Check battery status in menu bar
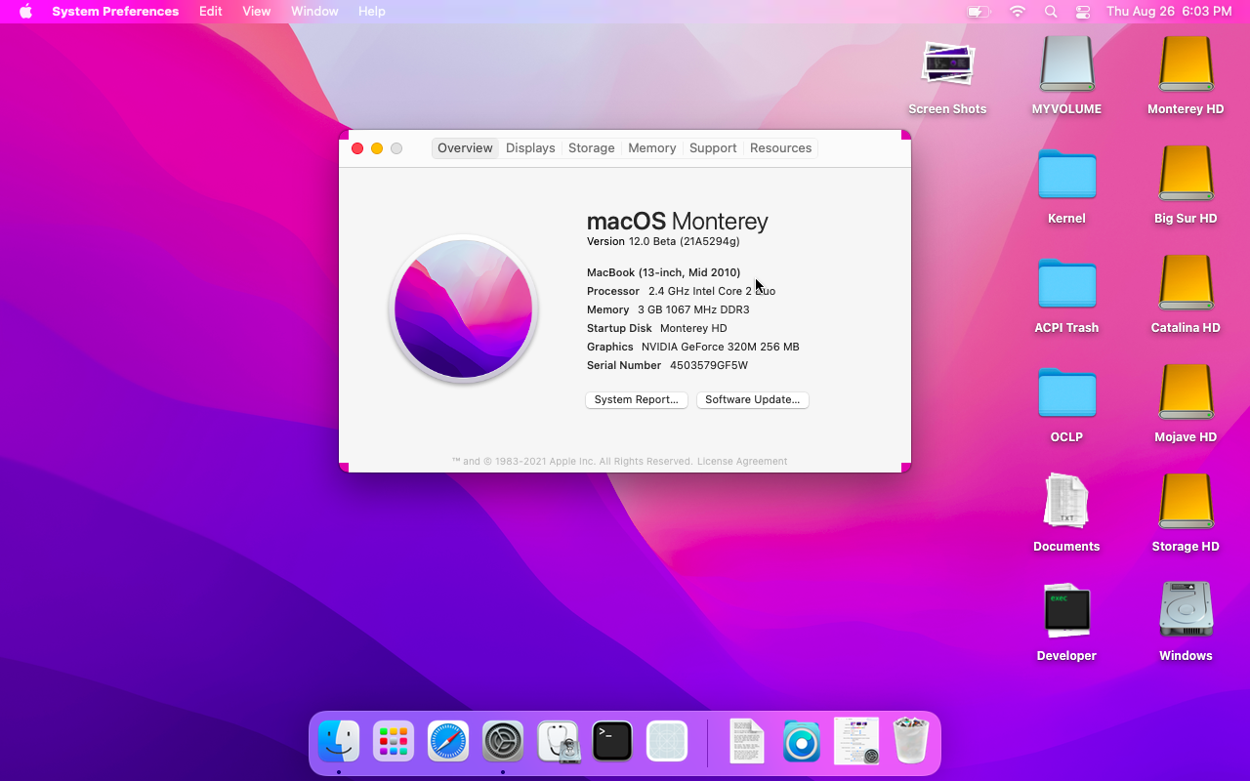The width and height of the screenshot is (1250, 781). click(979, 12)
